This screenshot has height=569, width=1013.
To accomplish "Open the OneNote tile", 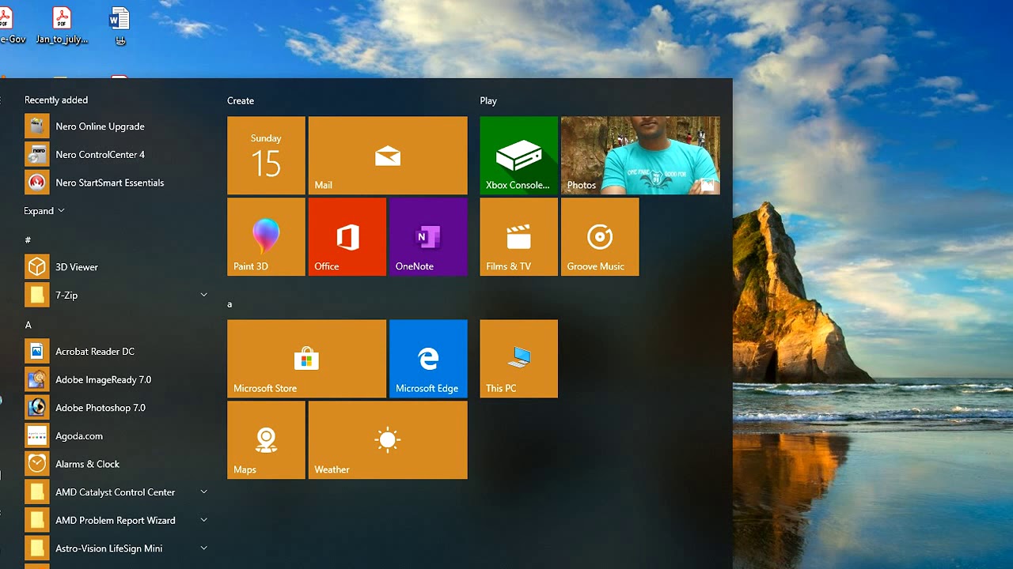I will pos(428,237).
